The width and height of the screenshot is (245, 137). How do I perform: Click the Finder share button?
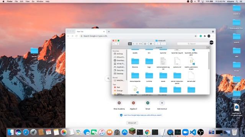[x=158, y=44]
